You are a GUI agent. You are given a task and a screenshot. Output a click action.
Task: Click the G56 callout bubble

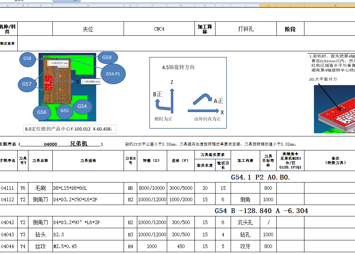click(x=42, y=113)
